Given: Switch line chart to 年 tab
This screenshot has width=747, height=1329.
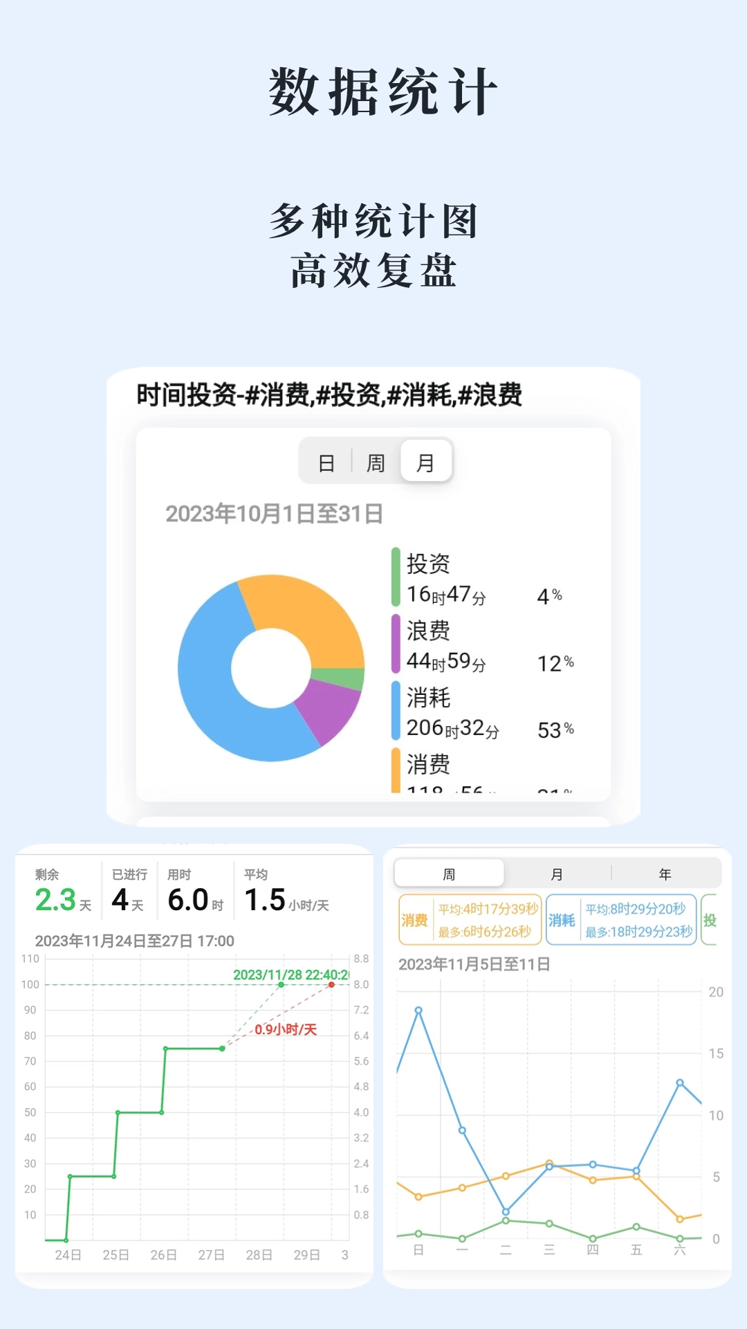Looking at the screenshot, I should [x=665, y=874].
